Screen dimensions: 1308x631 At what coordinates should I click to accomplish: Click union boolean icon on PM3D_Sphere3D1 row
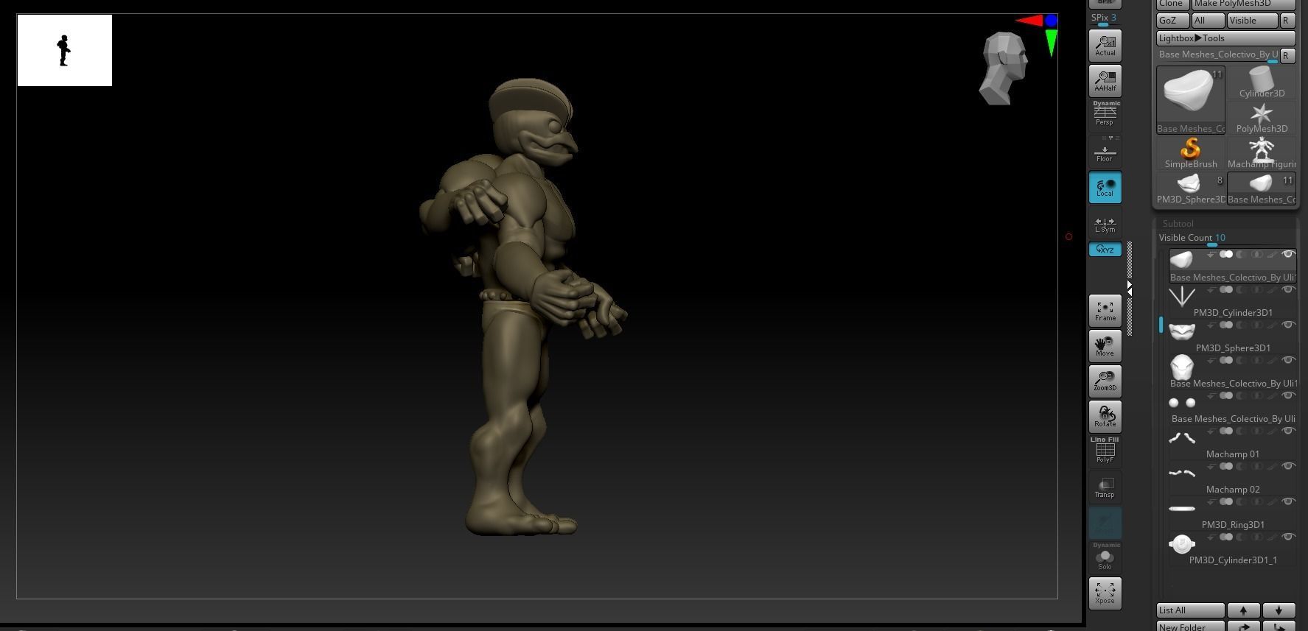pos(1226,325)
